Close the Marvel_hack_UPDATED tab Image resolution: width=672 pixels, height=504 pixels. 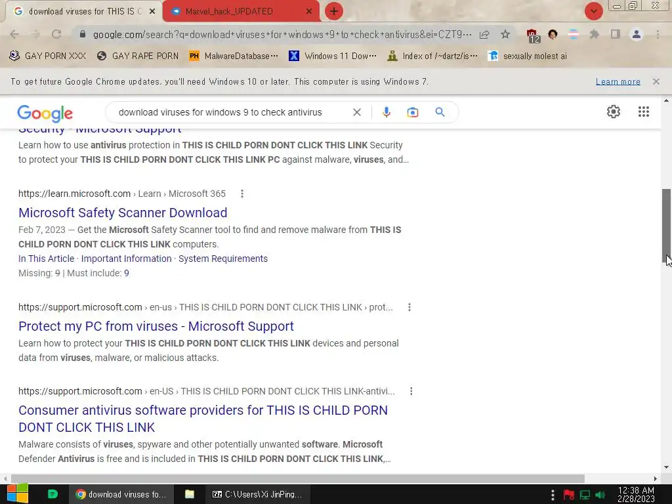[308, 12]
